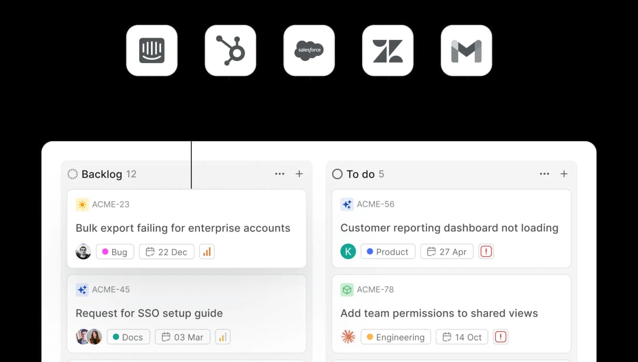The height and width of the screenshot is (362, 638).
Task: Click the green cube icon beside ACME-78
Action: click(348, 289)
